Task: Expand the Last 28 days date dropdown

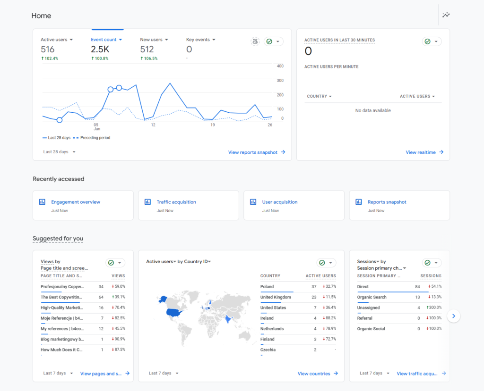Action: [59, 152]
